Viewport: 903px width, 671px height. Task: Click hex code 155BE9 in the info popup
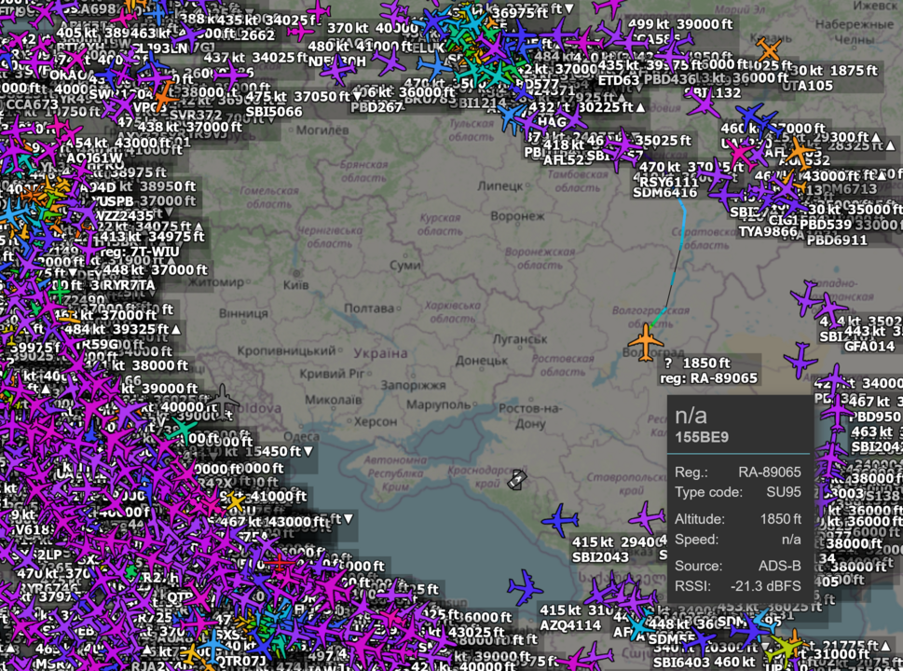[x=702, y=436]
